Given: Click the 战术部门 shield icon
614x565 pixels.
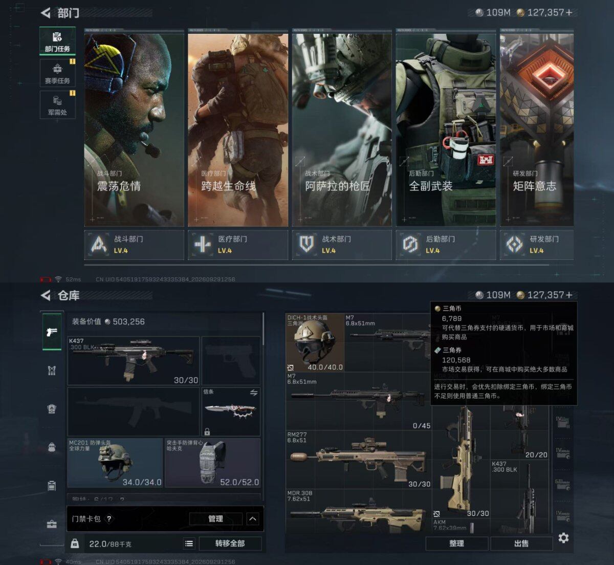Looking at the screenshot, I should [x=306, y=245].
